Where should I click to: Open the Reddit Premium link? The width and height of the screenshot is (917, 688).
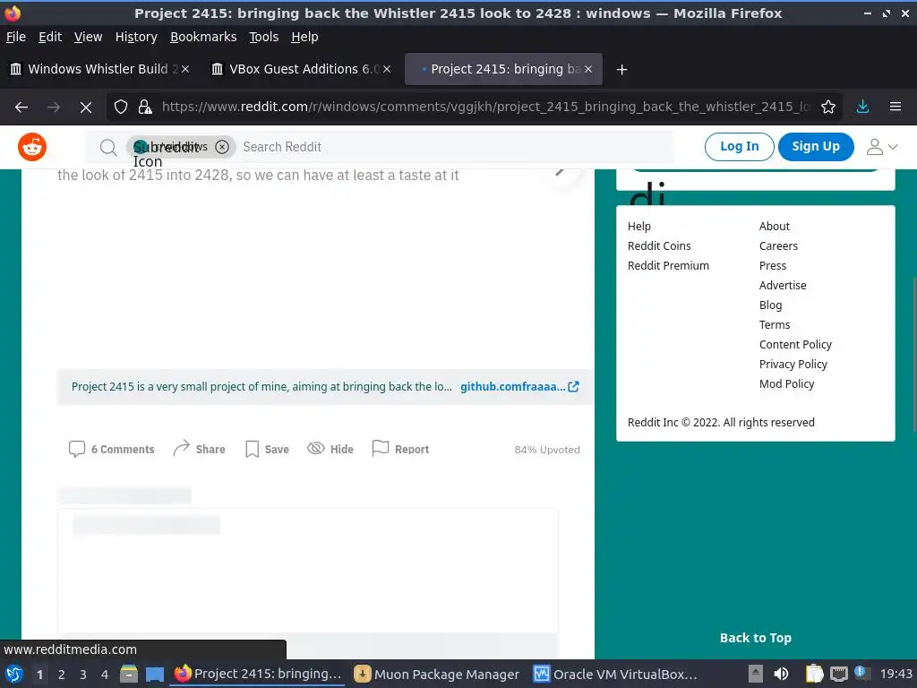coord(668,265)
